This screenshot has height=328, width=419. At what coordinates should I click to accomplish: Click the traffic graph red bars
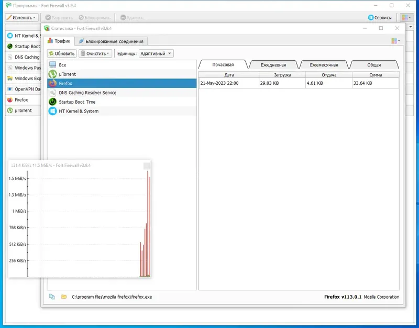point(145,224)
